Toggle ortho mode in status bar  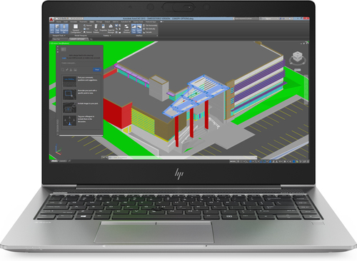point(247,161)
